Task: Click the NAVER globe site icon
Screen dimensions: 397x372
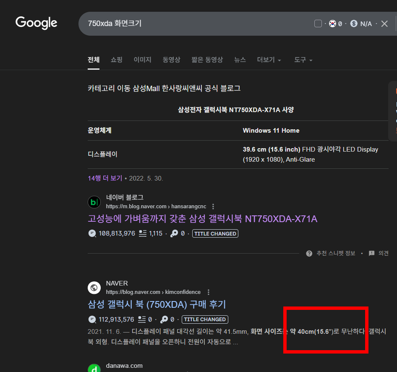Action: point(94,288)
